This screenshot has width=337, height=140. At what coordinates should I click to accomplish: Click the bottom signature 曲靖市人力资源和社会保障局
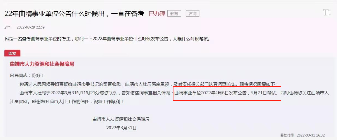[121, 119]
